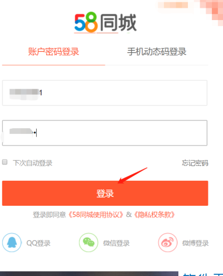This screenshot has width=223, height=276.
Task: Click the orange 登录 button
Action: click(x=105, y=193)
